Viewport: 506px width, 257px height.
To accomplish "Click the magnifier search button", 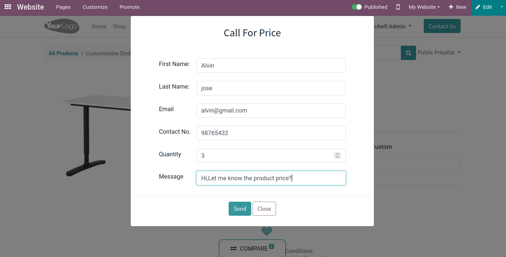I will pyautogui.click(x=408, y=53).
